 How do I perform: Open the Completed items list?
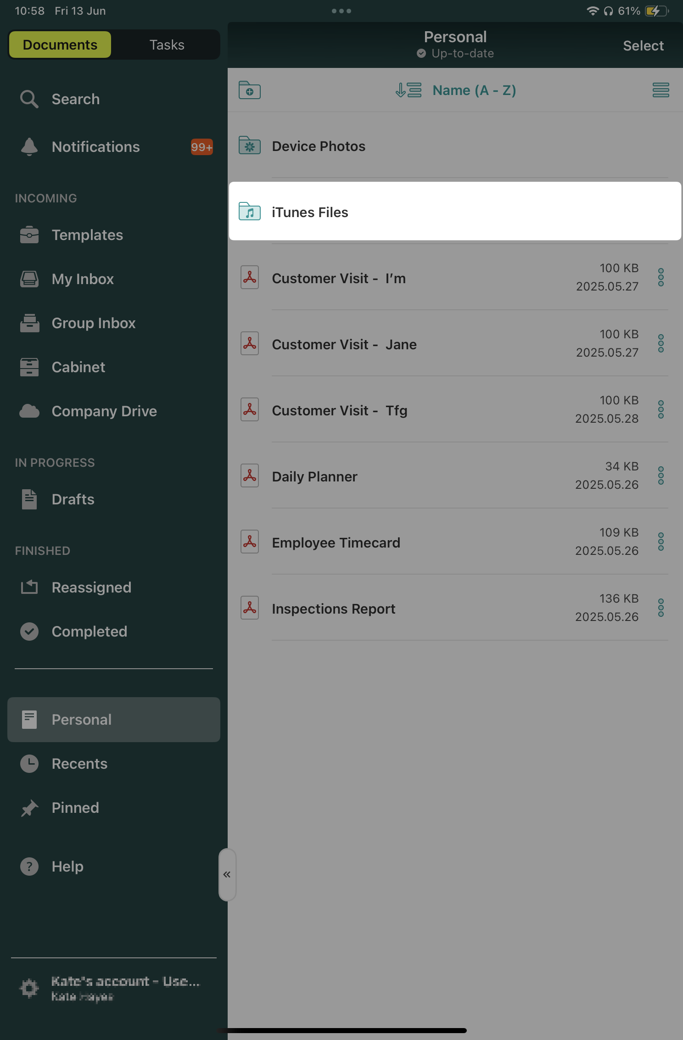coord(89,632)
